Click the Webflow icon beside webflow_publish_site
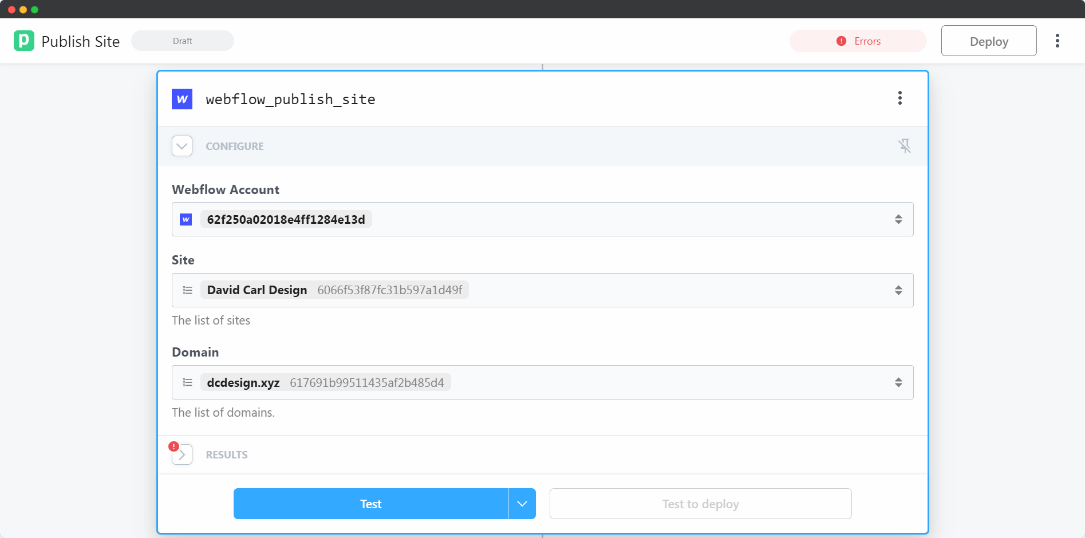The image size is (1085, 538). point(182,98)
